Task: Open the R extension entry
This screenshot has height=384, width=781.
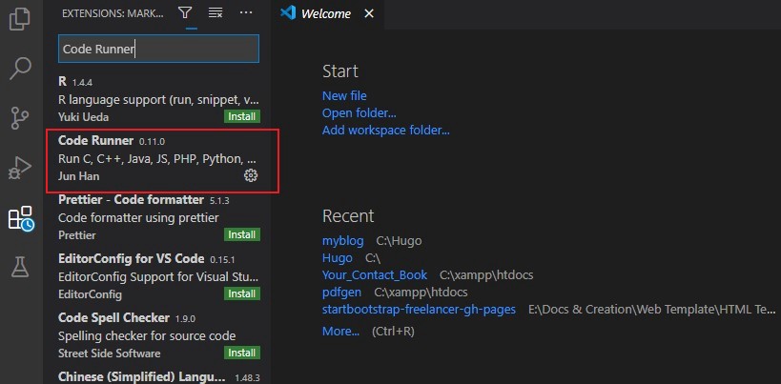Action: 158,99
